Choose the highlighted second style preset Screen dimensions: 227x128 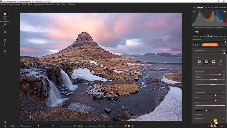pyautogui.click(x=206, y=62)
